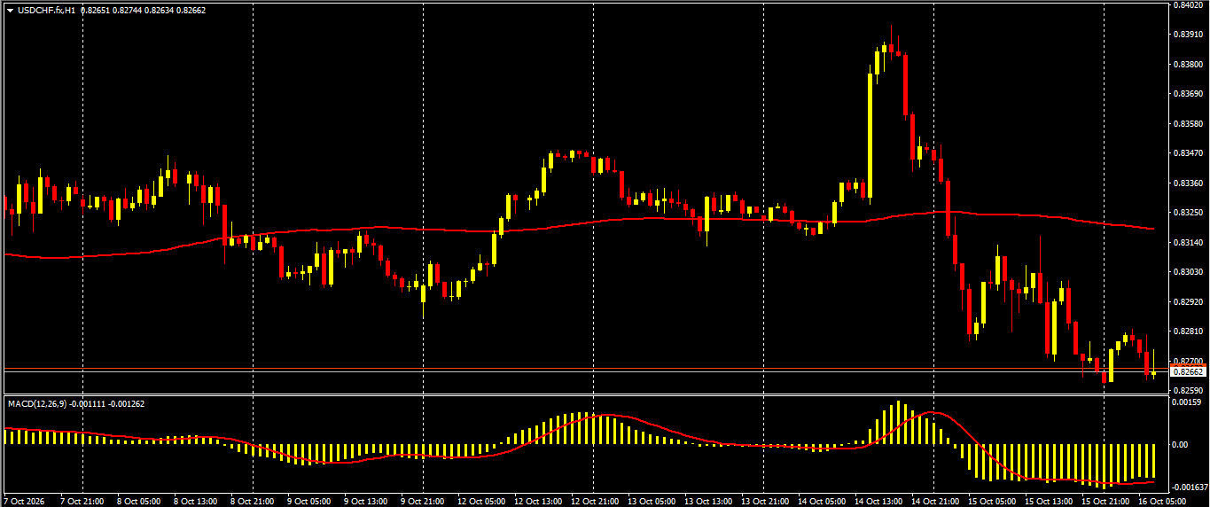Click the 7 Oct 2026 date label
Screen dimensions: 1210x507
[x=25, y=502]
